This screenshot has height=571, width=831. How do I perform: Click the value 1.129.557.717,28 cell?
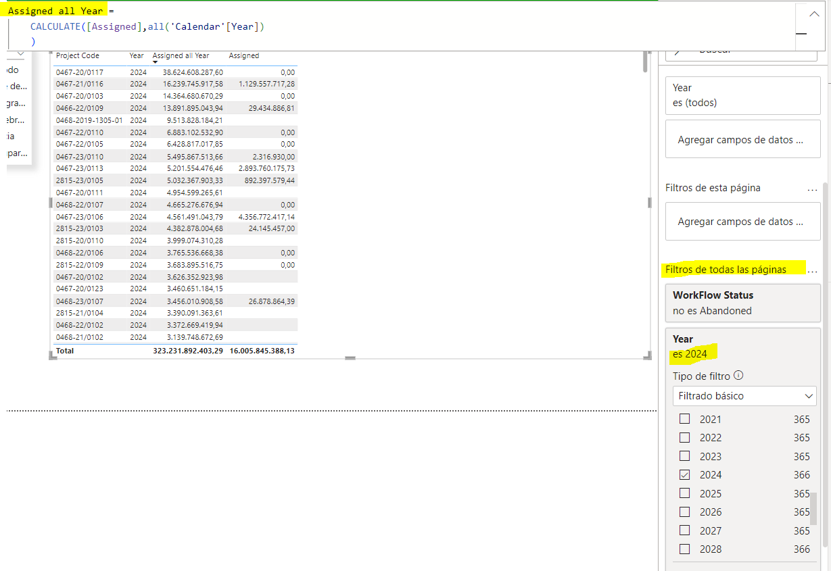[x=267, y=84]
